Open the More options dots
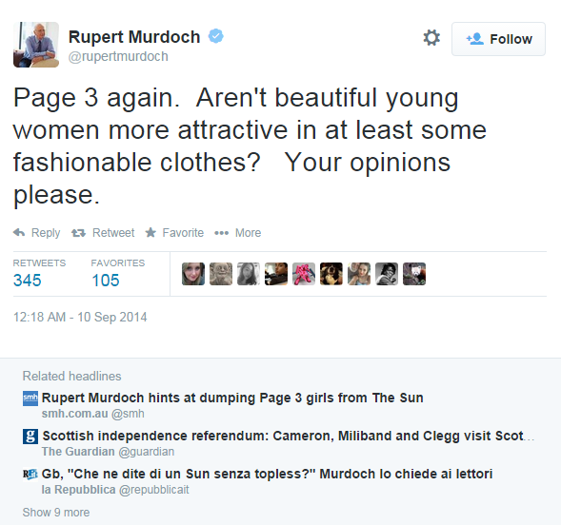 click(222, 233)
